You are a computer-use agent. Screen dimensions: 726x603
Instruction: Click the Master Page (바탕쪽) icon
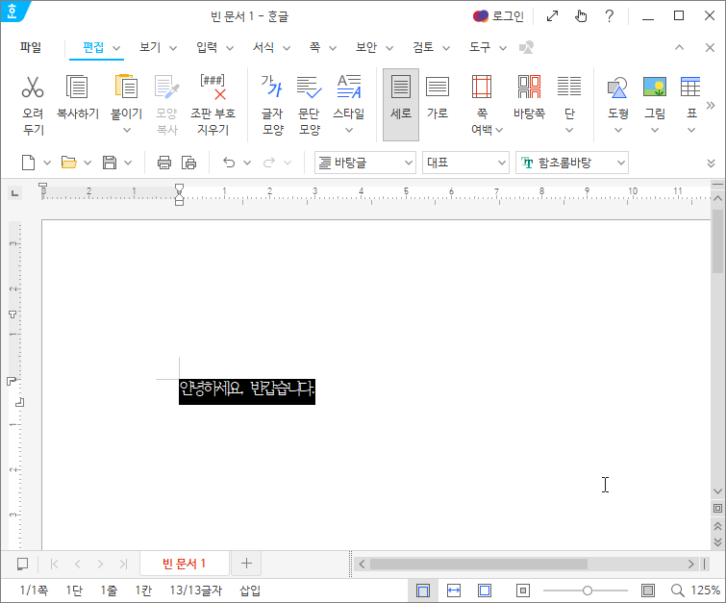point(529,87)
